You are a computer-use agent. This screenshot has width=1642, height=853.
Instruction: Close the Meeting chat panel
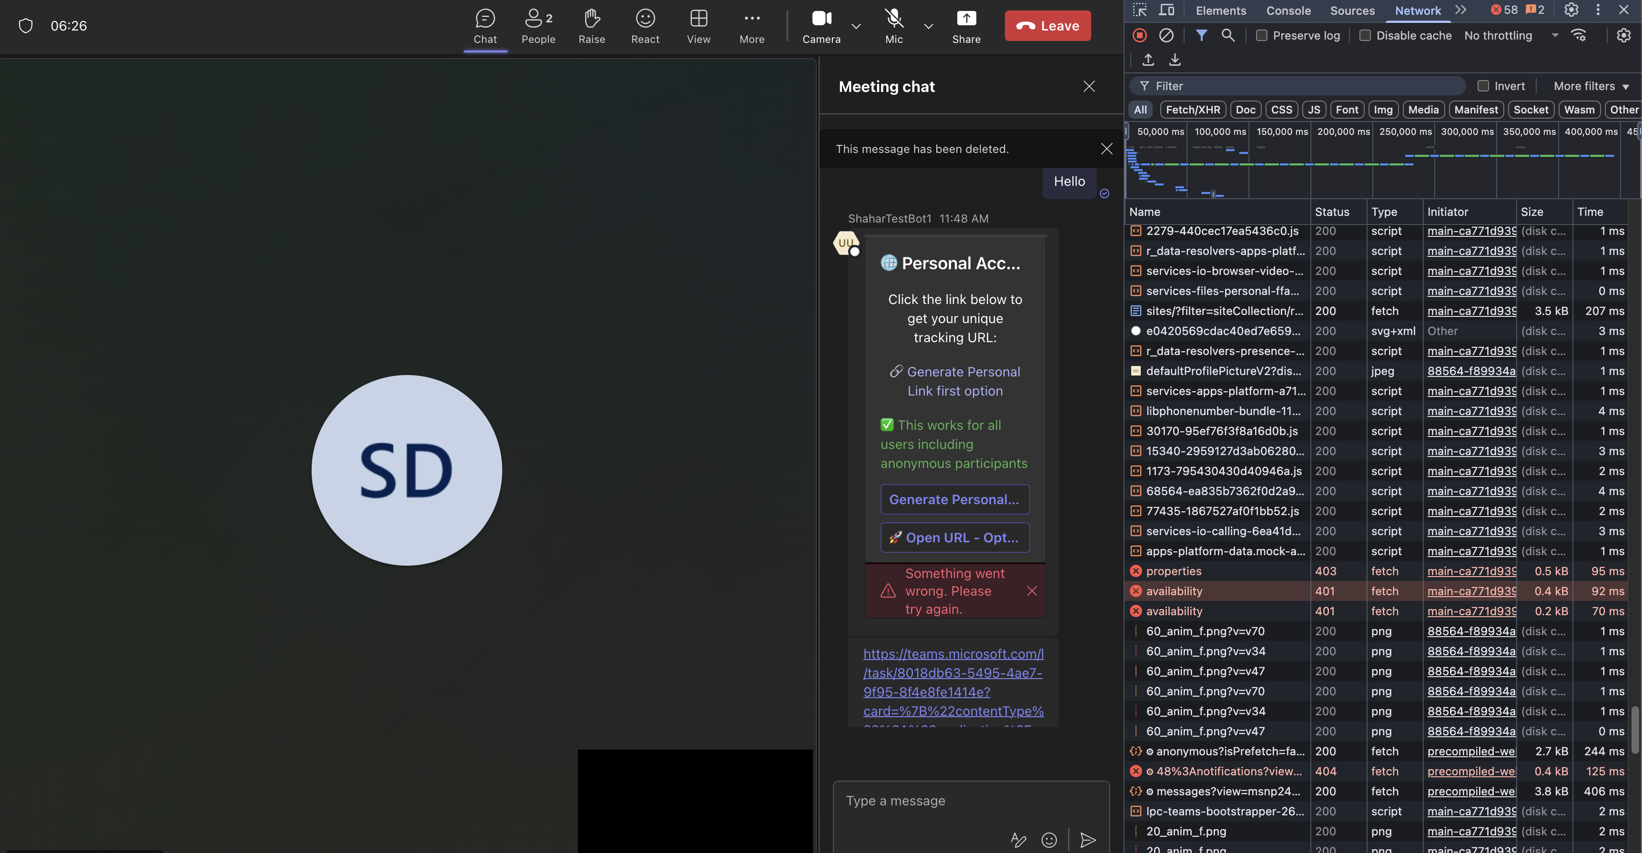[1089, 86]
